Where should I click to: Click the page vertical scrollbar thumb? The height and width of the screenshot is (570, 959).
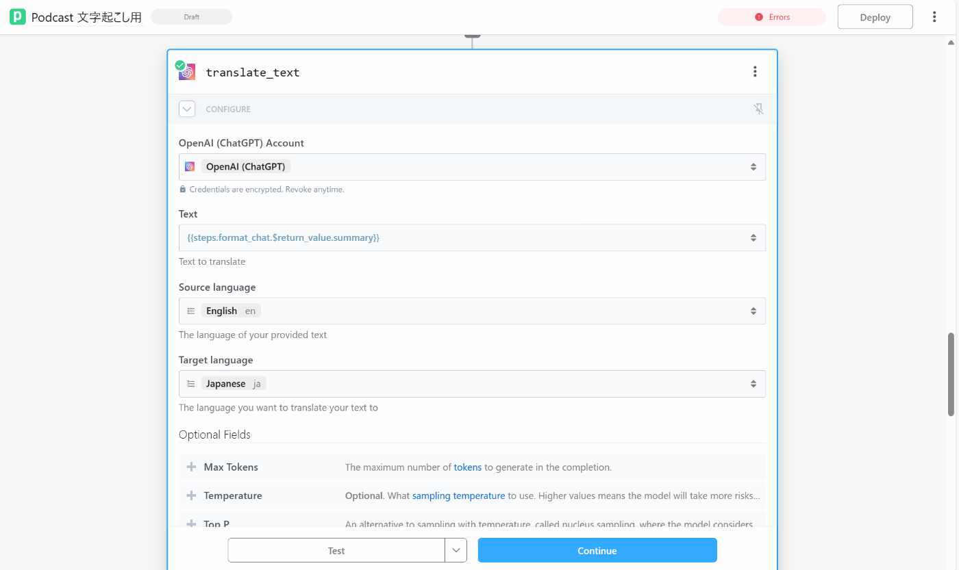coord(951,374)
